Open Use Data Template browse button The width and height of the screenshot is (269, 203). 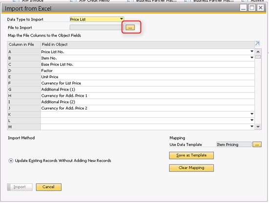pyautogui.click(x=257, y=144)
